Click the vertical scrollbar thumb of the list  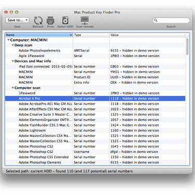click(x=187, y=47)
